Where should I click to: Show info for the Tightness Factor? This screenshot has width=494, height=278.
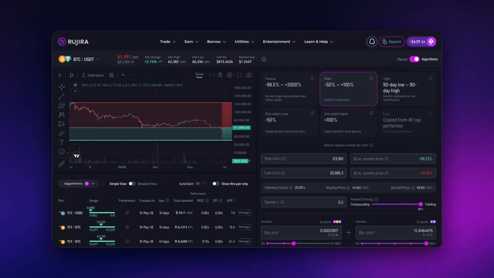tap(291, 188)
